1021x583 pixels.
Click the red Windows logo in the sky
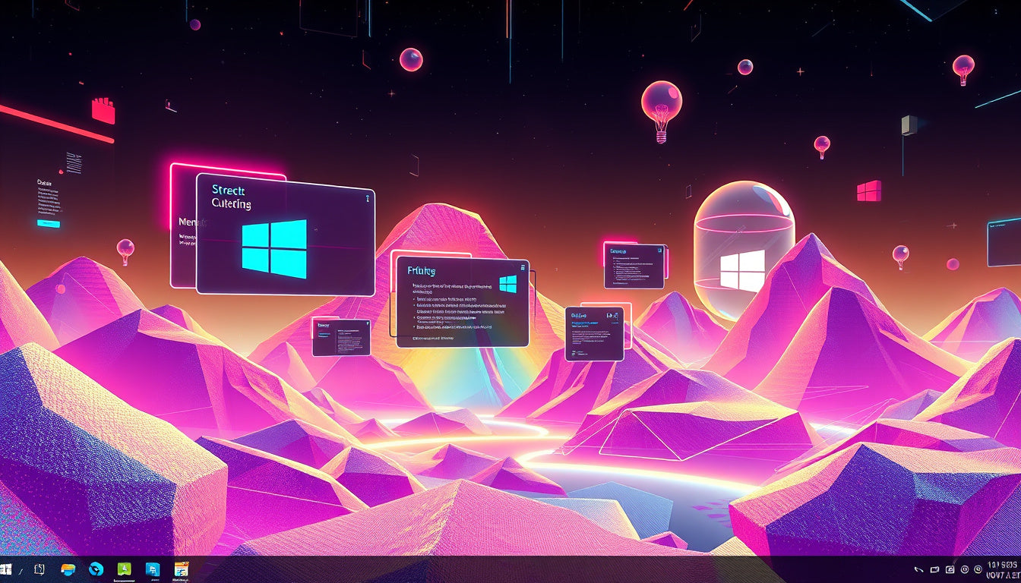click(x=869, y=191)
